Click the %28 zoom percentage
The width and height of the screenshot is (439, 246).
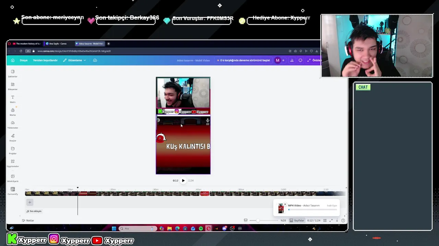[x=283, y=220]
